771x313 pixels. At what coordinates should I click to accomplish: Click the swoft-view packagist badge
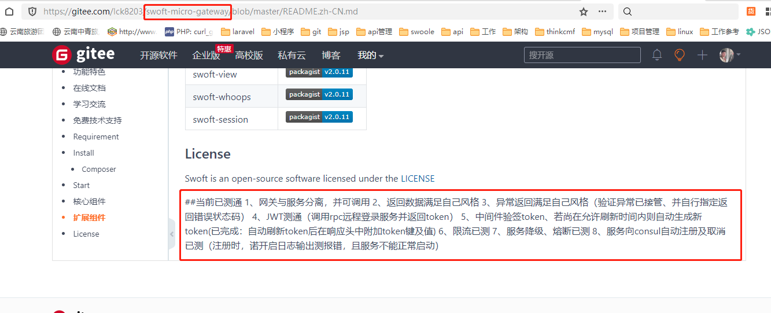(319, 72)
